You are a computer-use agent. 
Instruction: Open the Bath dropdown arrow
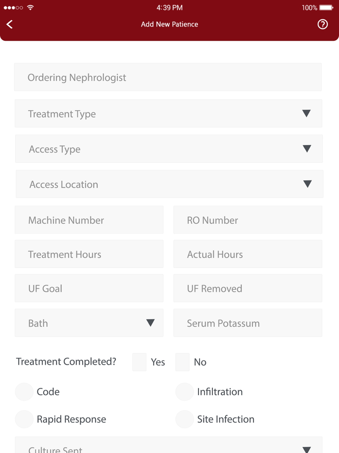[x=150, y=323]
